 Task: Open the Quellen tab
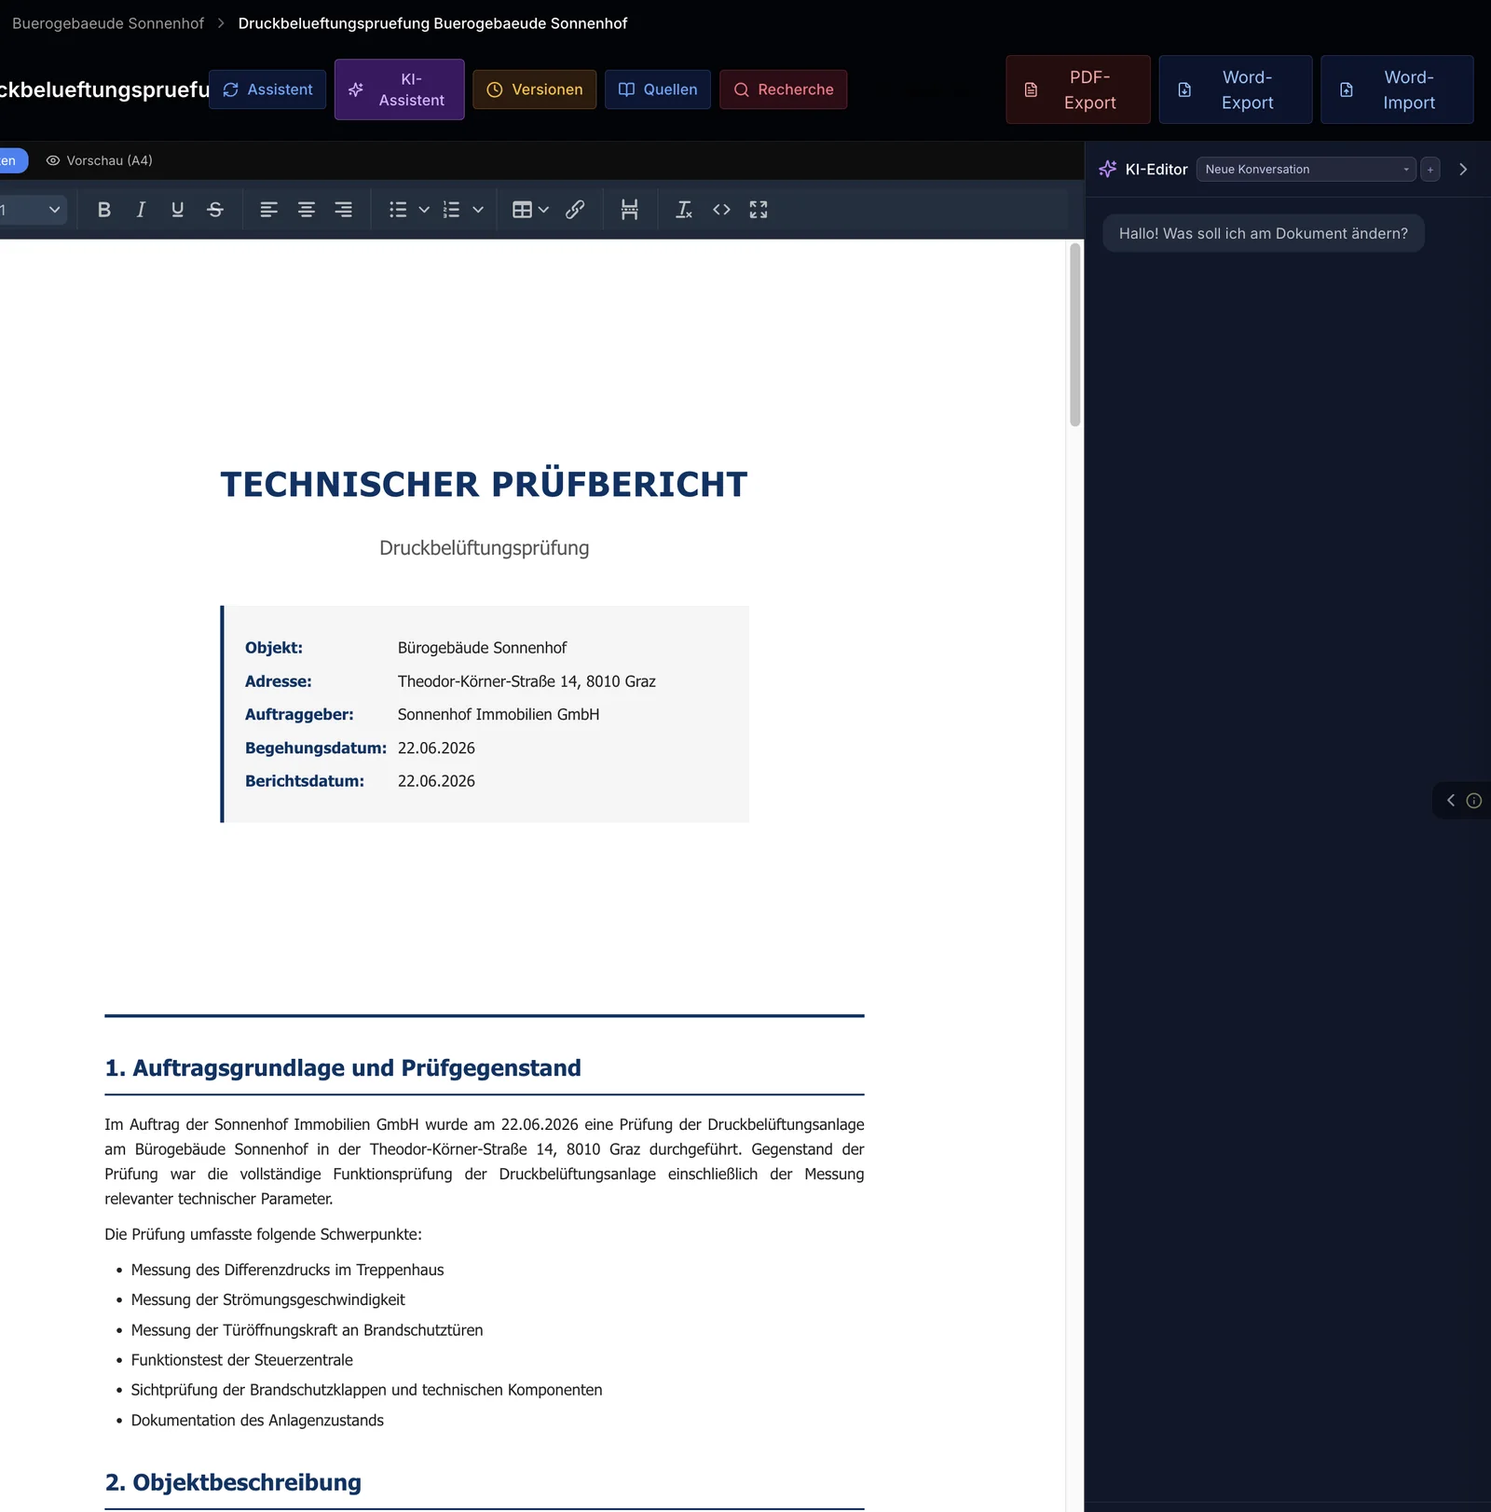tap(658, 89)
